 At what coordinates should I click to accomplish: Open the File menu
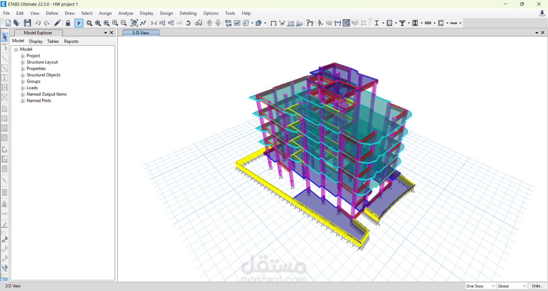tap(6, 13)
